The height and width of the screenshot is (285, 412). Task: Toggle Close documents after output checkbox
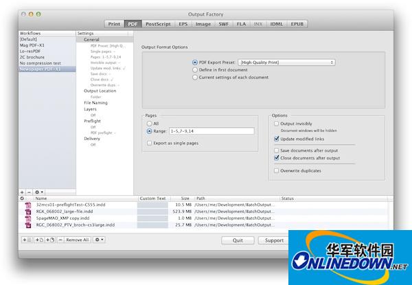pos(276,158)
